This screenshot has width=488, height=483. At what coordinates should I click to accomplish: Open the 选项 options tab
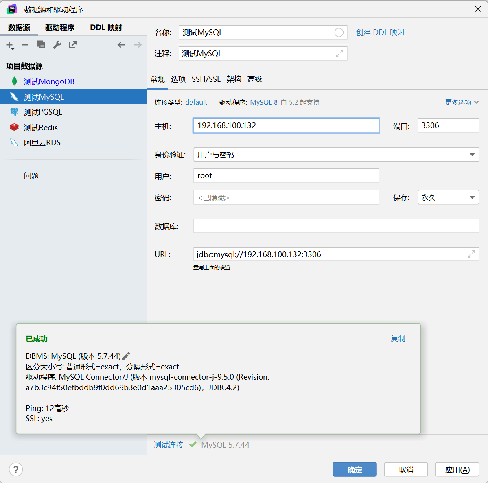[178, 79]
